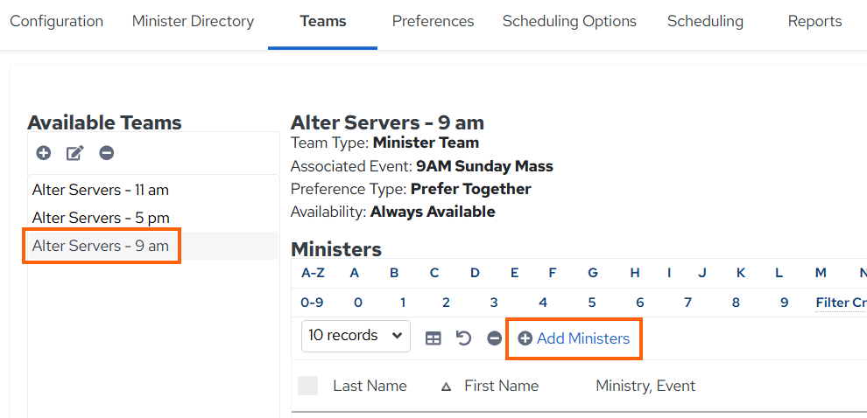Open the column chooser table icon
The width and height of the screenshot is (867, 418).
(x=433, y=338)
